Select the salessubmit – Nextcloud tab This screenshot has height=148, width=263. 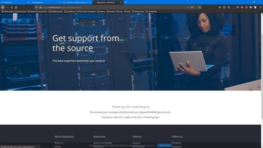click(108, 2)
